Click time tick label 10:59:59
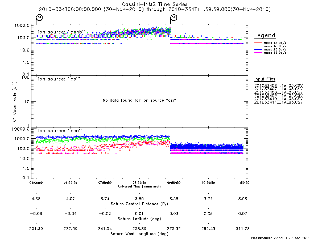This screenshot has width=310, height=239. pos(208,183)
